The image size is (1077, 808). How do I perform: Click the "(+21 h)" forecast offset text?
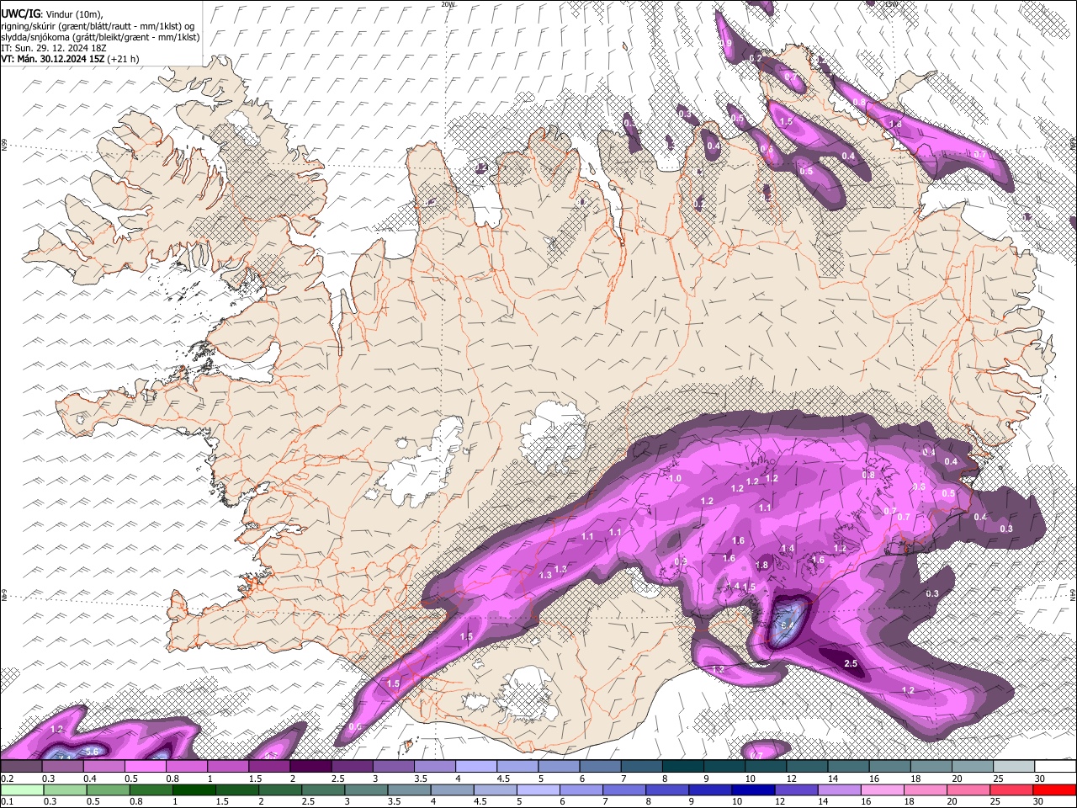[x=124, y=59]
